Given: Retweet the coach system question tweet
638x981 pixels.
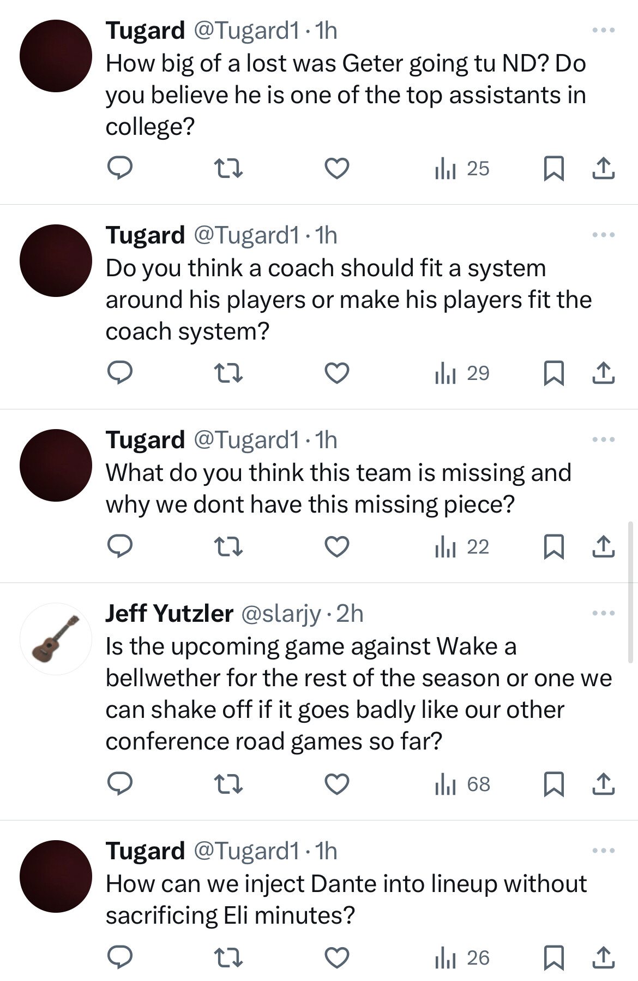Looking at the screenshot, I should [x=228, y=373].
